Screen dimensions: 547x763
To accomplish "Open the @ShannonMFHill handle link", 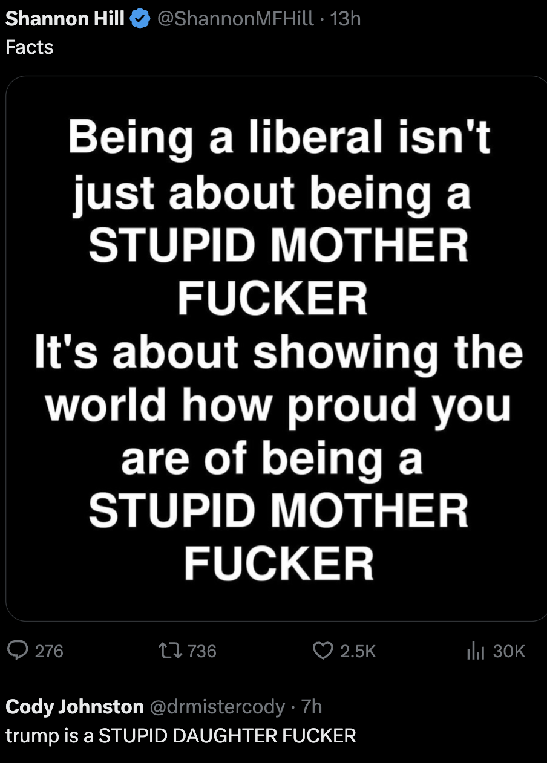I will tap(235, 19).
